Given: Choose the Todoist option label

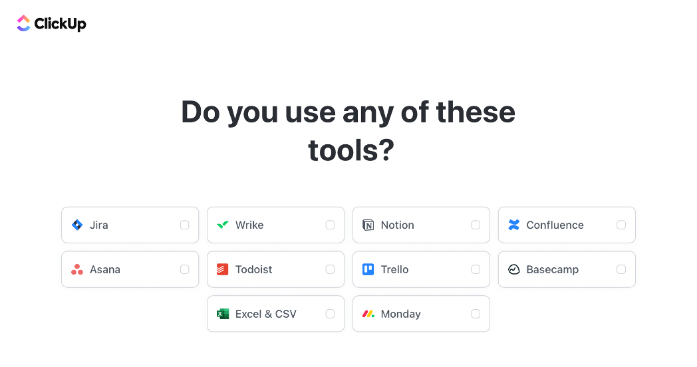Looking at the screenshot, I should (254, 269).
